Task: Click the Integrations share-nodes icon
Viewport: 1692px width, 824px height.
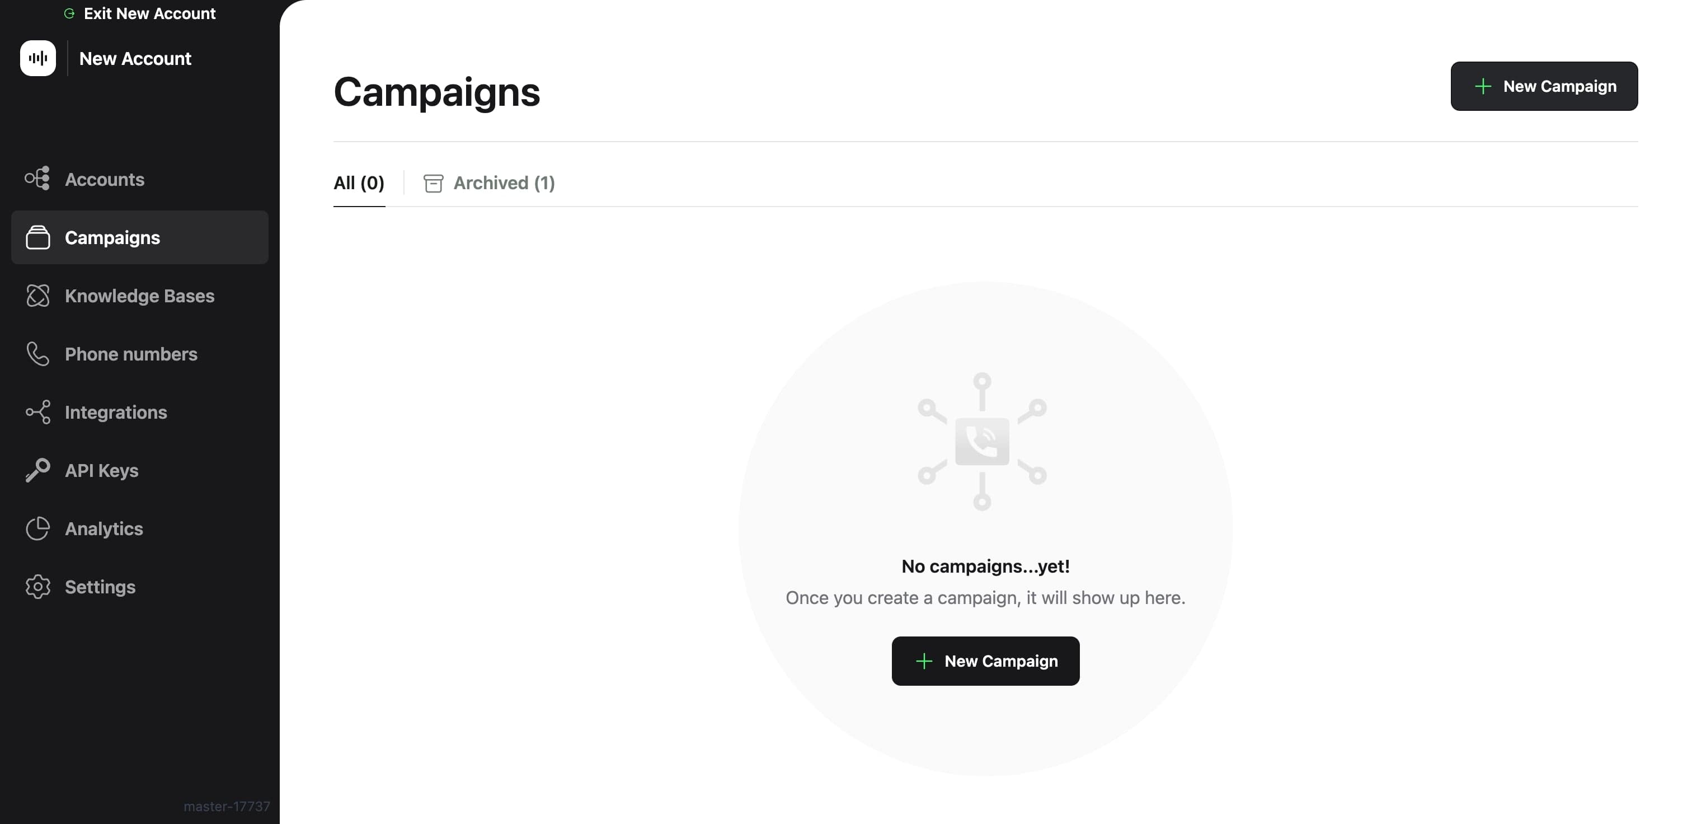Action: (37, 412)
